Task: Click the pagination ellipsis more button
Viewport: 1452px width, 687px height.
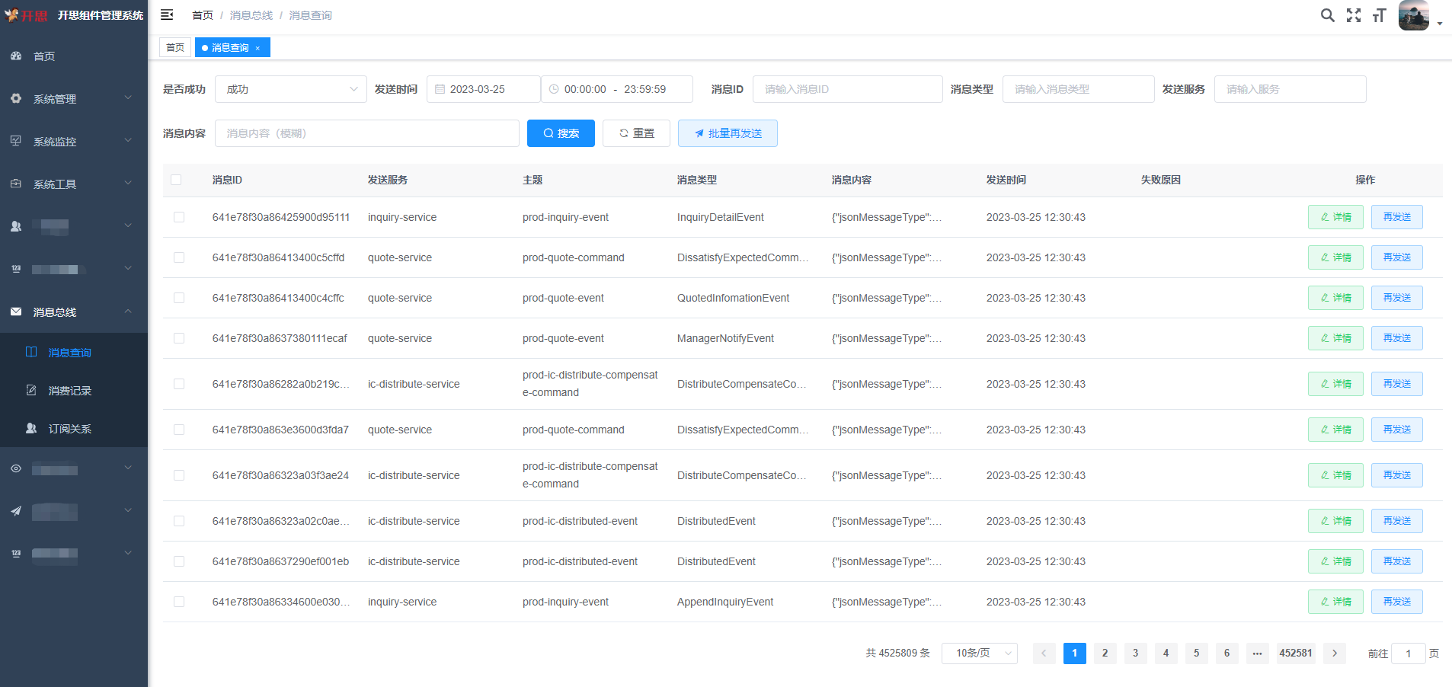Action: point(1258,653)
